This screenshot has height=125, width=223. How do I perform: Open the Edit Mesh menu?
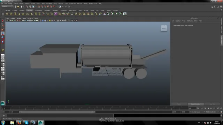49,4
